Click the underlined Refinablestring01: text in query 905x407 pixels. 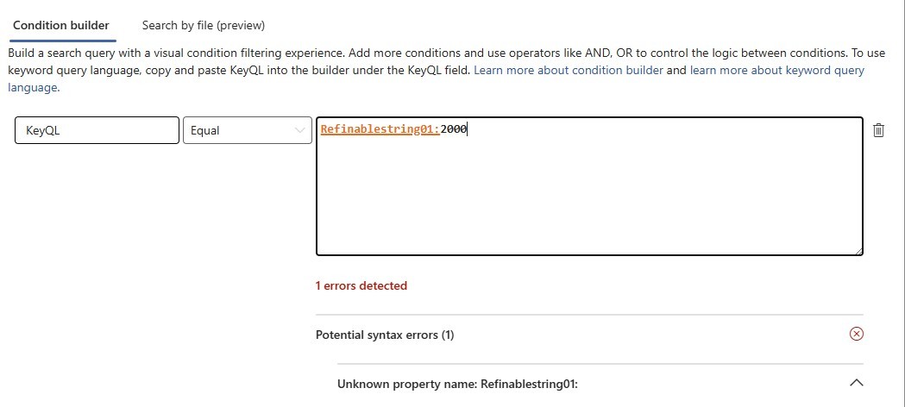pyautogui.click(x=380, y=129)
